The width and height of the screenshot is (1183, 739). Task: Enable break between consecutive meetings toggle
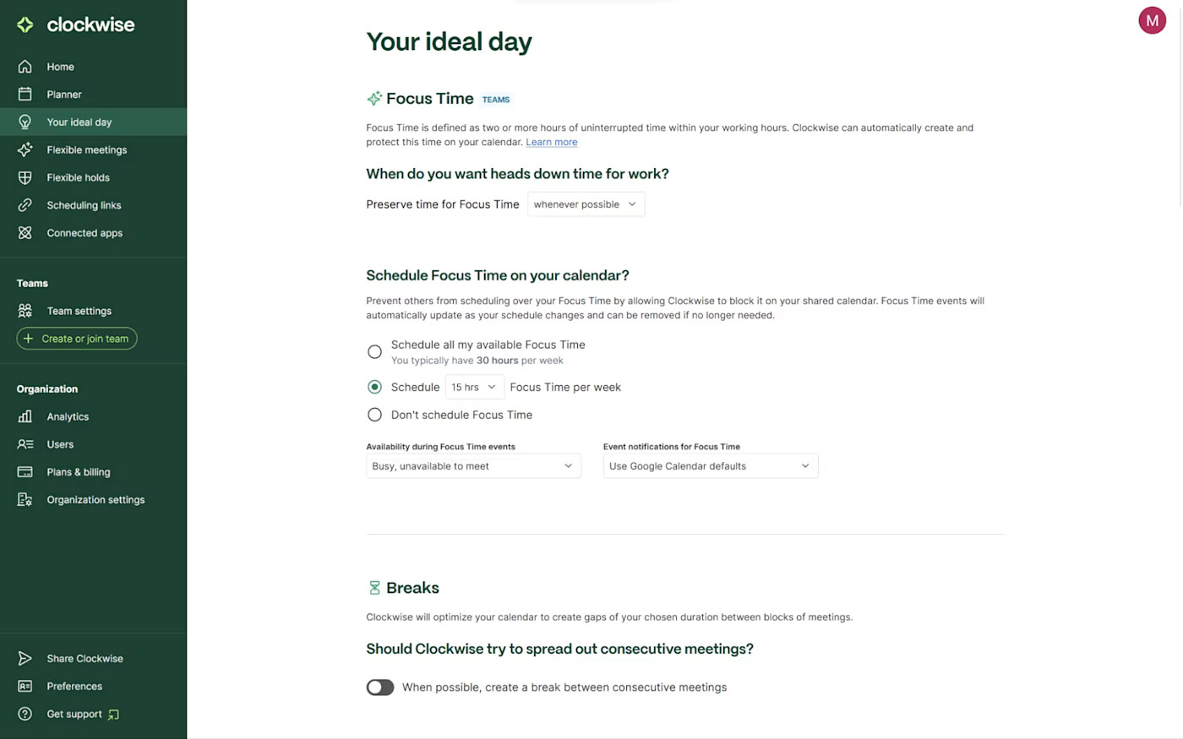pyautogui.click(x=380, y=687)
